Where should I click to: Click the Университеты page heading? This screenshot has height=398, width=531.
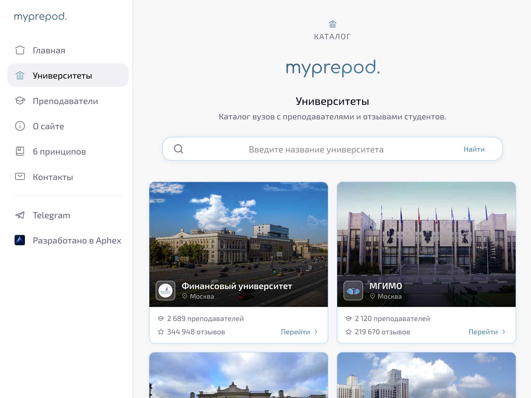[x=333, y=101]
